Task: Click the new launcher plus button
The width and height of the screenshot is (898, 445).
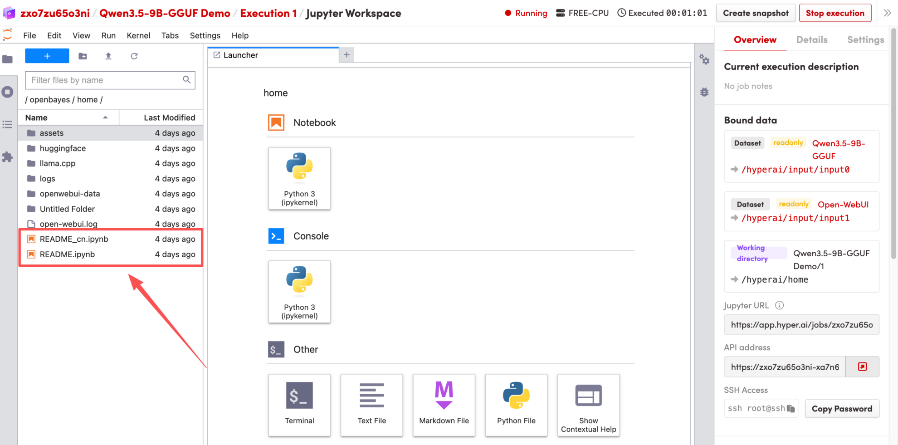Action: [x=47, y=56]
